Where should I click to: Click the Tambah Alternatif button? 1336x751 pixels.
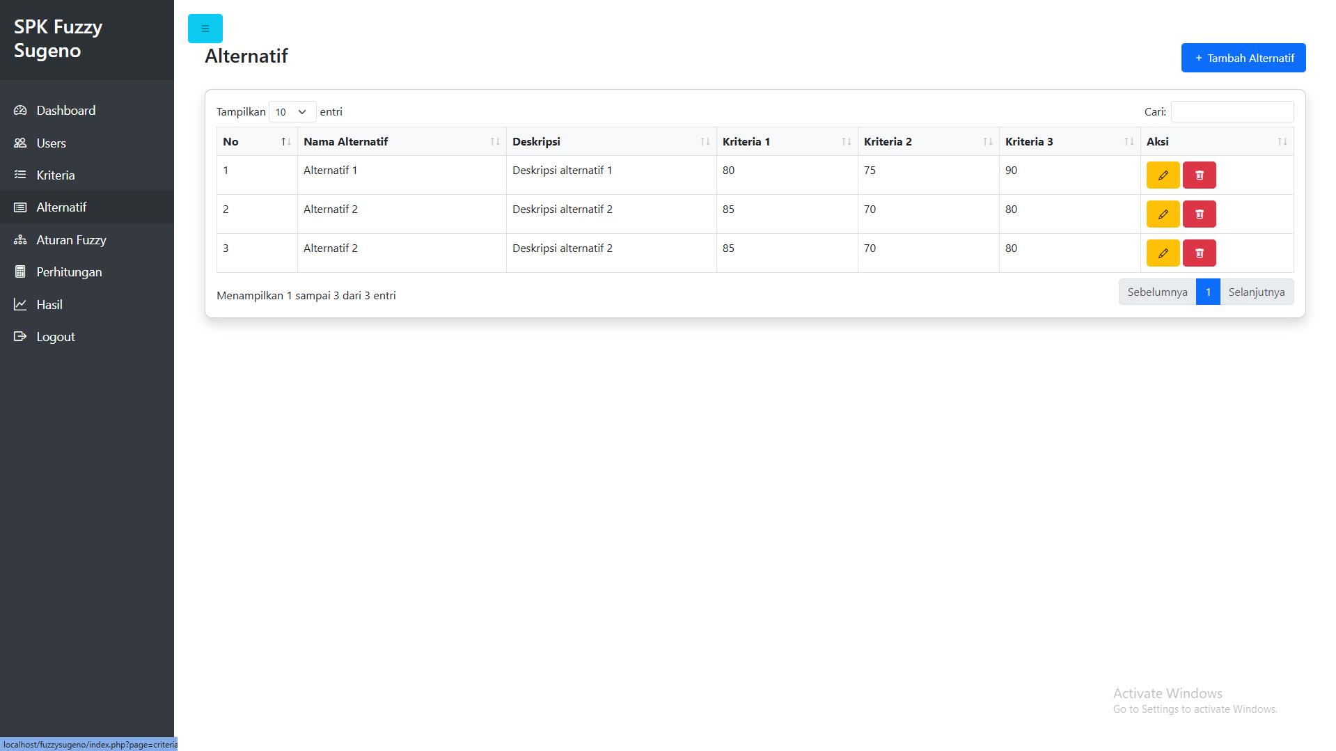(1243, 58)
